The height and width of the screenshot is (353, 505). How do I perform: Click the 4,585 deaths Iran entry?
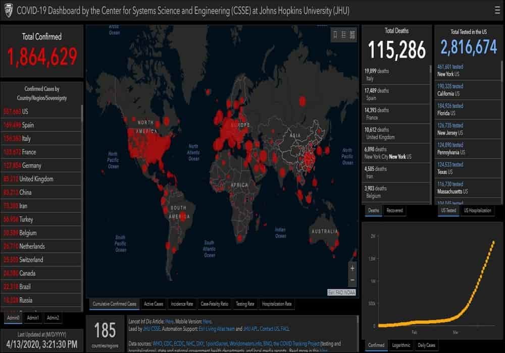coord(396,172)
